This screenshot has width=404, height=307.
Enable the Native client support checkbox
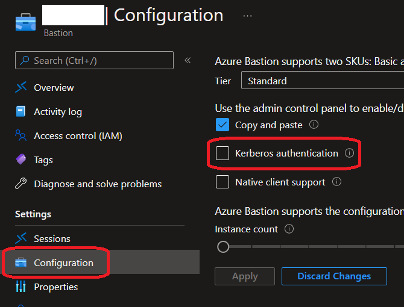[x=223, y=182]
